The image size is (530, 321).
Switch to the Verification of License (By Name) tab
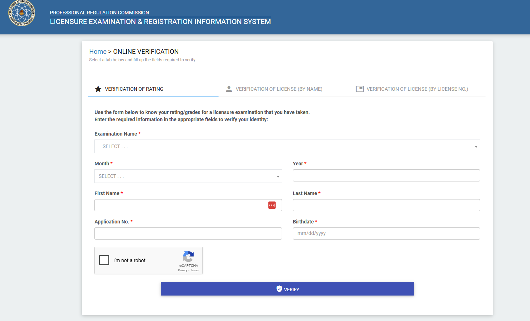point(280,89)
